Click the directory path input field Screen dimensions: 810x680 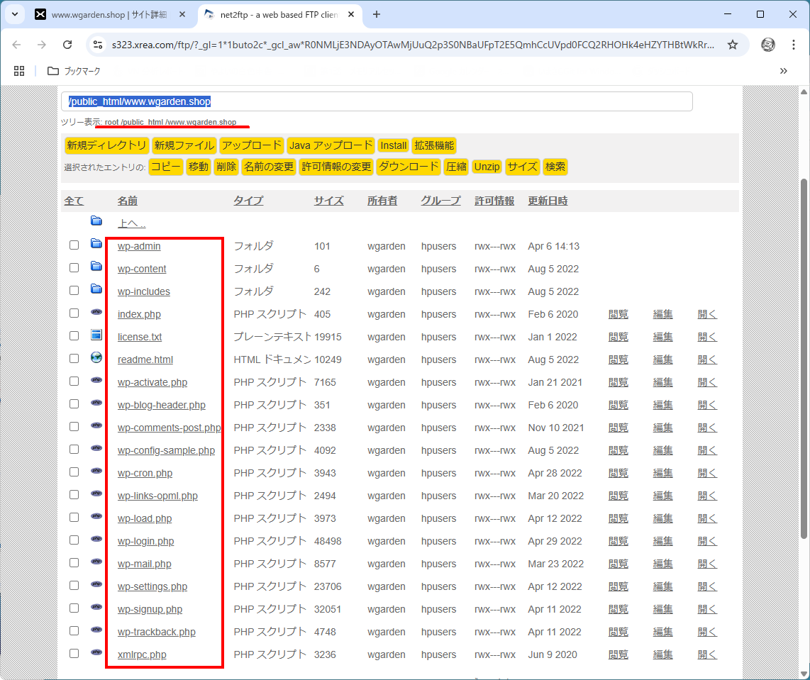pos(376,101)
